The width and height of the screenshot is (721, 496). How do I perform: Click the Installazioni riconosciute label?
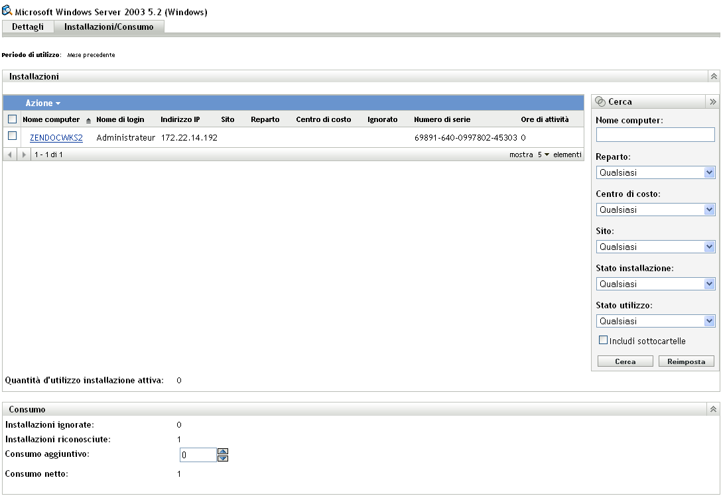[x=58, y=439]
